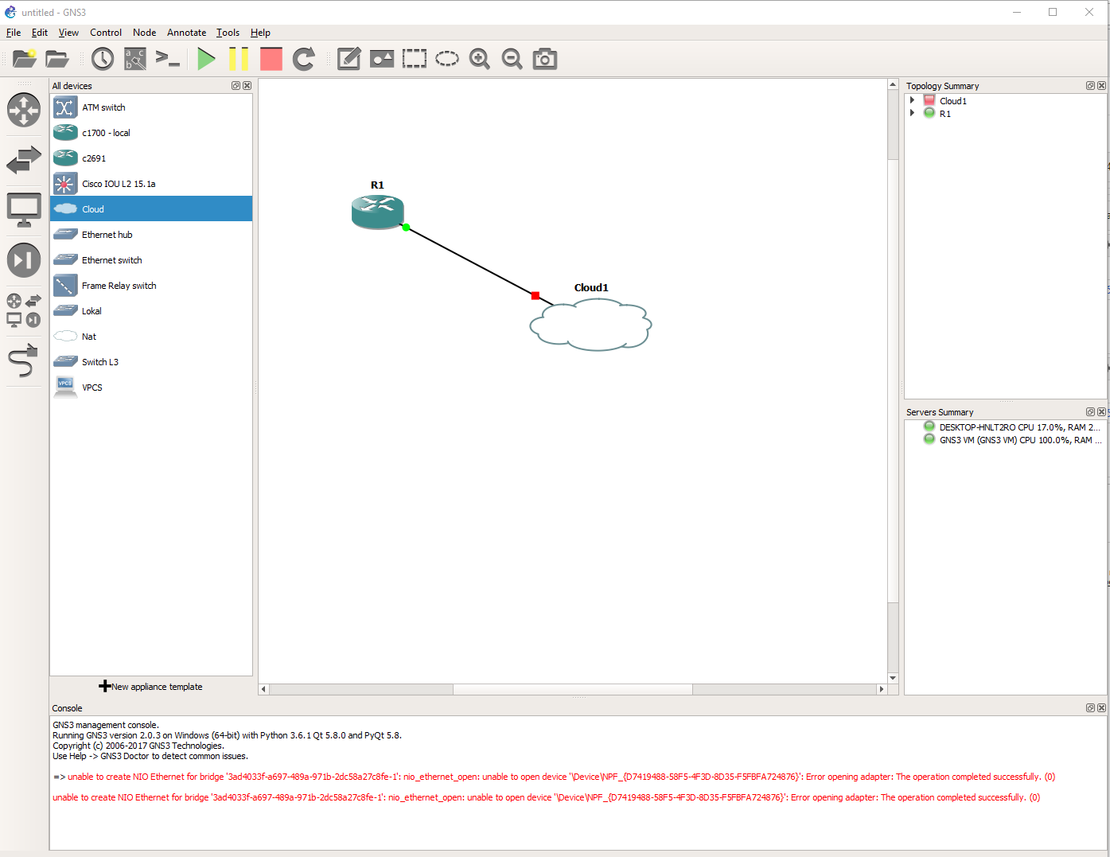Select the Add a link cable tool
Screen dimensions: 1110x857
[x=24, y=360]
